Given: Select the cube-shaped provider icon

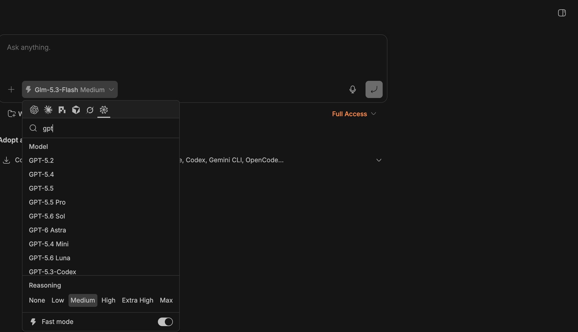Looking at the screenshot, I should [x=76, y=110].
